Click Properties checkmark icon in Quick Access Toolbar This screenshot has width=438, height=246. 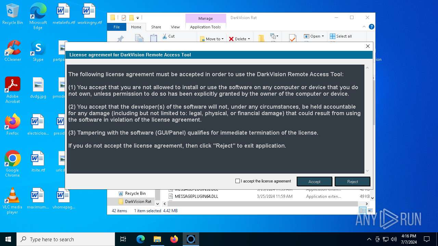coord(124,18)
